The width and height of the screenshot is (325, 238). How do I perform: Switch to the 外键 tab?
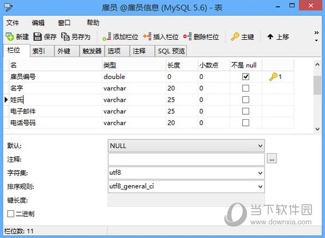pos(67,51)
